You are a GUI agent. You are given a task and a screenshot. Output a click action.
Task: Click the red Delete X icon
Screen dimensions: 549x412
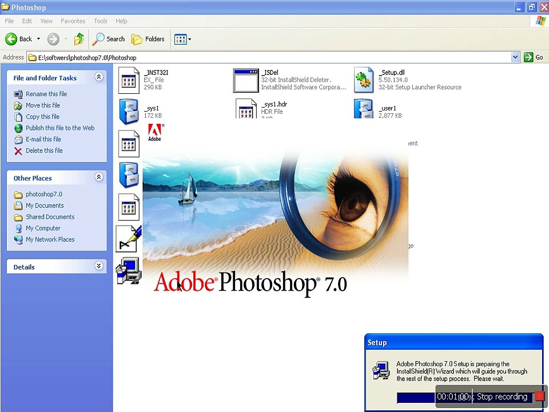[18, 150]
